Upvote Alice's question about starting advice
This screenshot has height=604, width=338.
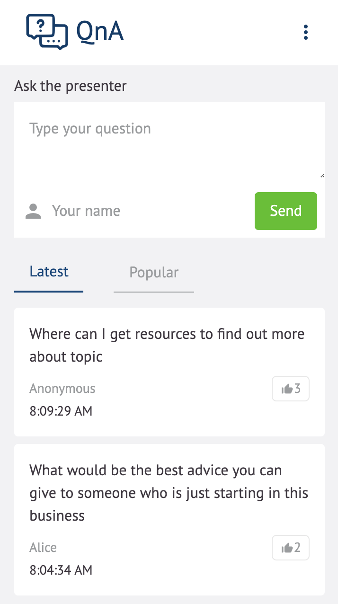pyautogui.click(x=290, y=547)
